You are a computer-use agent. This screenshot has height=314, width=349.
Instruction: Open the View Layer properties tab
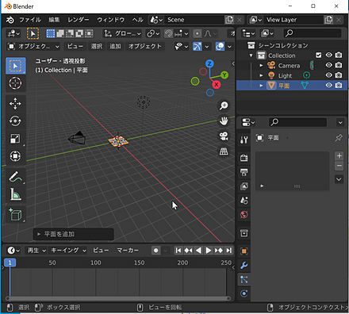[244, 186]
